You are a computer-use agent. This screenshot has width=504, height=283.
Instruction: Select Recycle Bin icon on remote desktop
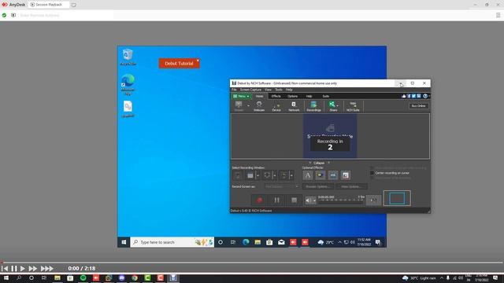(128, 57)
